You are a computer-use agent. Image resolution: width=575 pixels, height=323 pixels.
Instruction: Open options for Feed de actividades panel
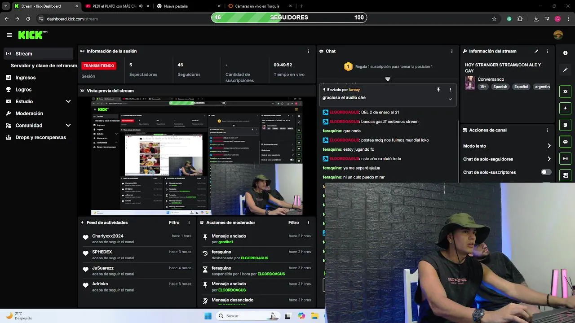(x=189, y=223)
